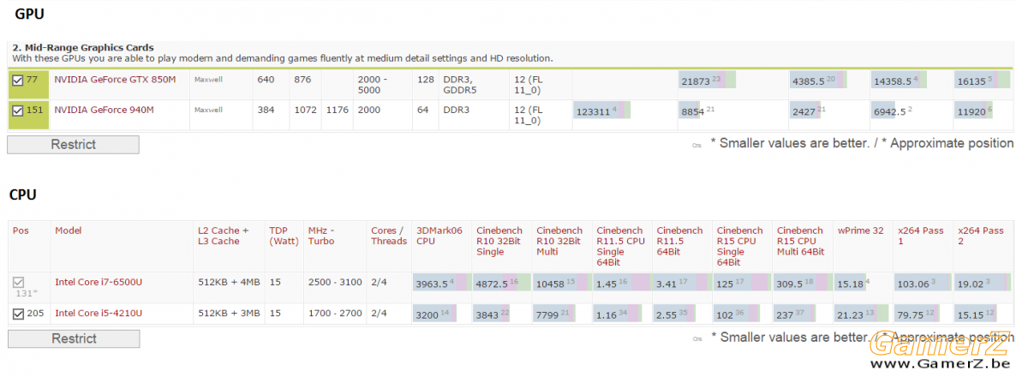Uncheck the Core i5-4210U row checkbox
This screenshot has width=1028, height=377.
18,314
